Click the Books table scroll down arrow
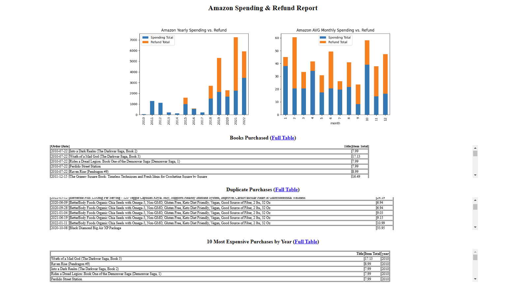 [x=475, y=175]
